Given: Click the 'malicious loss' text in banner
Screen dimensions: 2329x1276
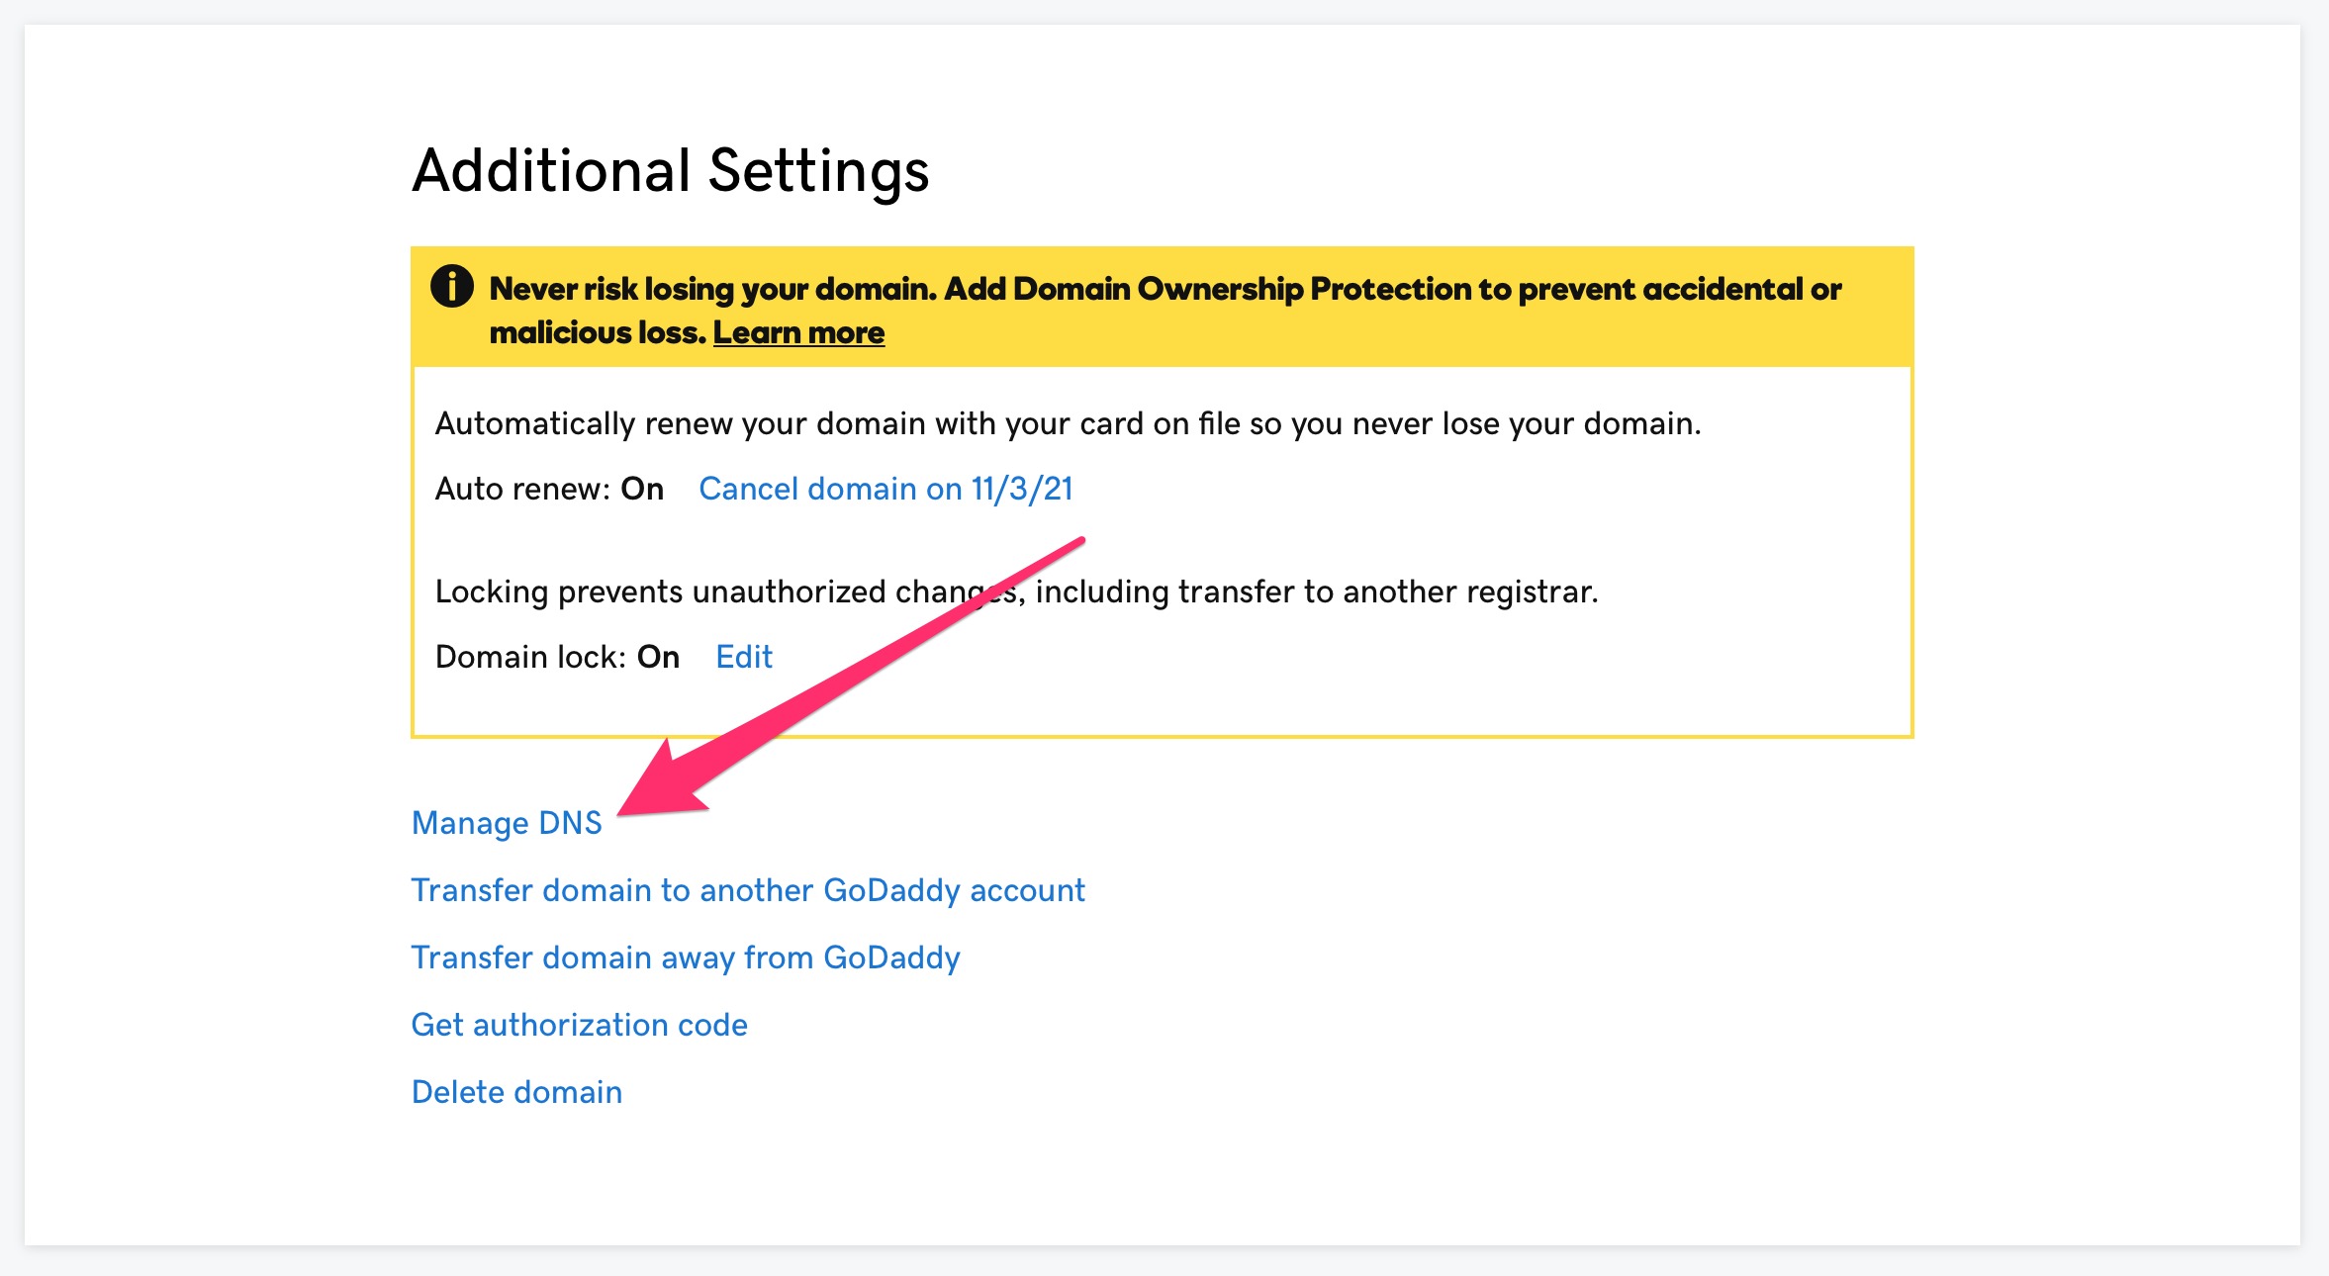Looking at the screenshot, I should [598, 332].
